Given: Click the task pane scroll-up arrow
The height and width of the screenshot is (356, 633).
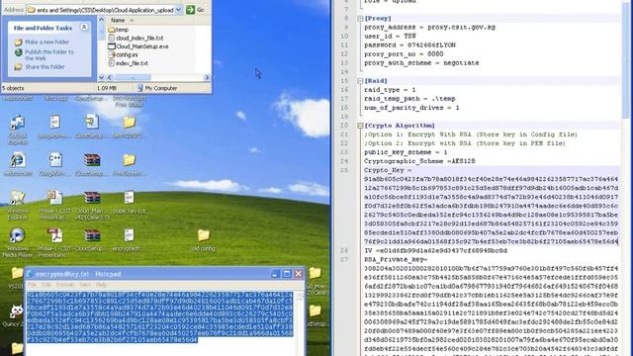Looking at the screenshot, I should tap(101, 20).
